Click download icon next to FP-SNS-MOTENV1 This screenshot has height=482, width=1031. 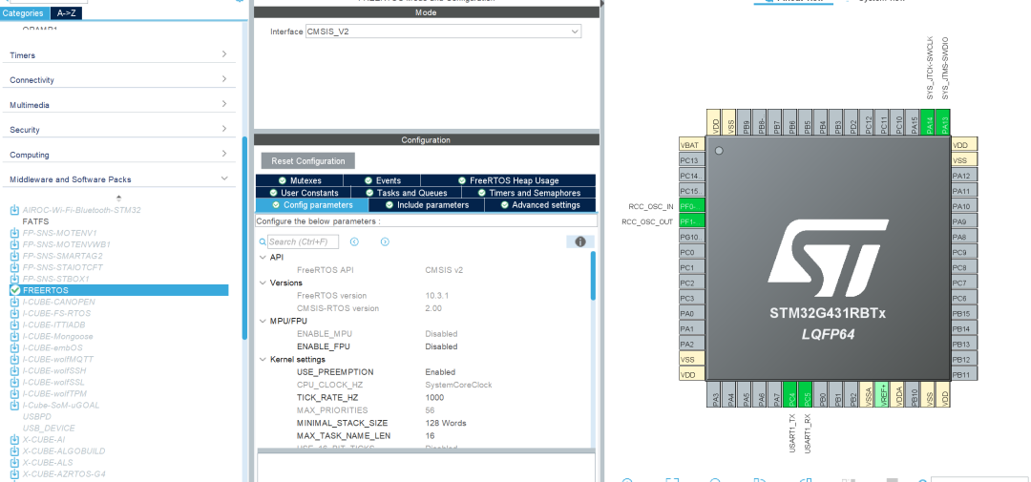pyautogui.click(x=15, y=233)
